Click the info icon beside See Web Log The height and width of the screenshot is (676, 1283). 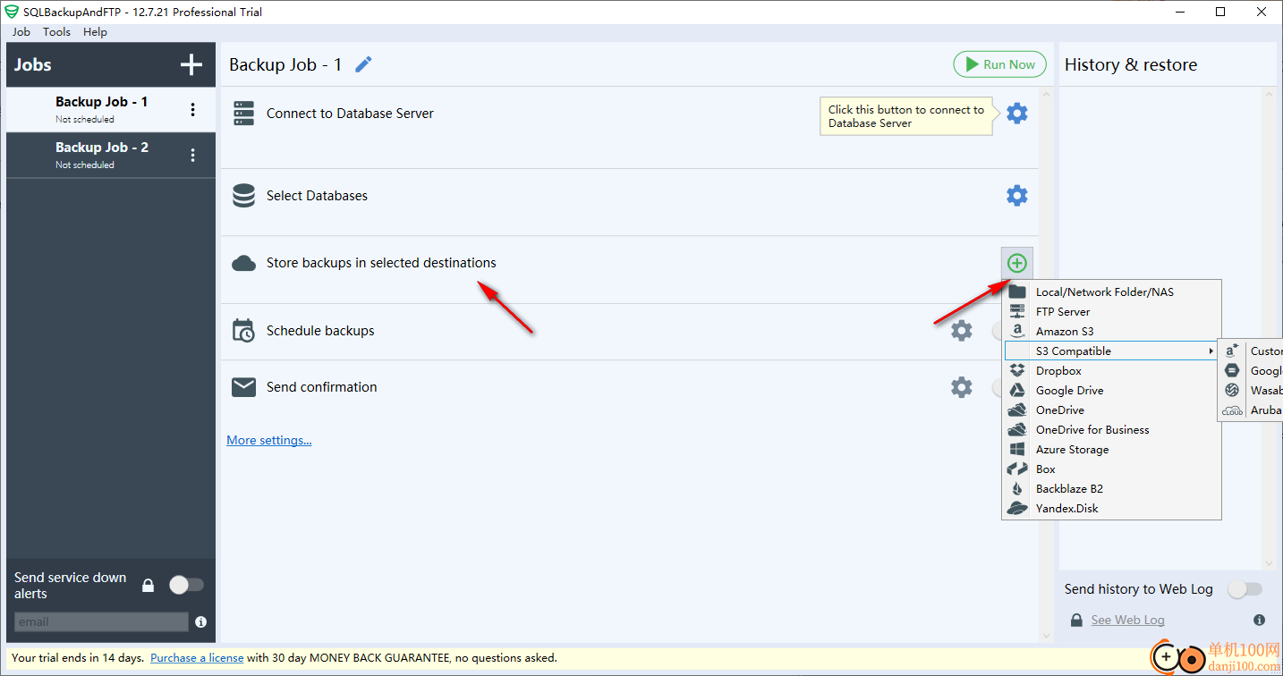pos(1259,620)
